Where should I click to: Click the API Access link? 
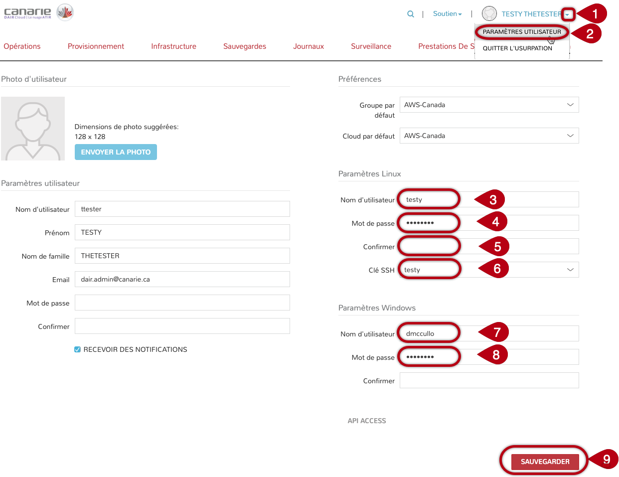click(367, 421)
